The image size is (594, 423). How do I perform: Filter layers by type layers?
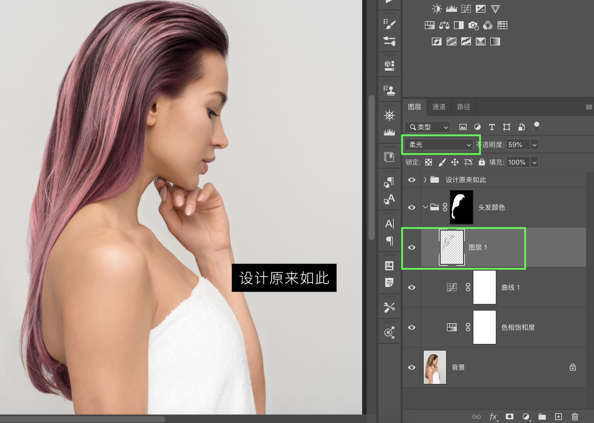492,127
